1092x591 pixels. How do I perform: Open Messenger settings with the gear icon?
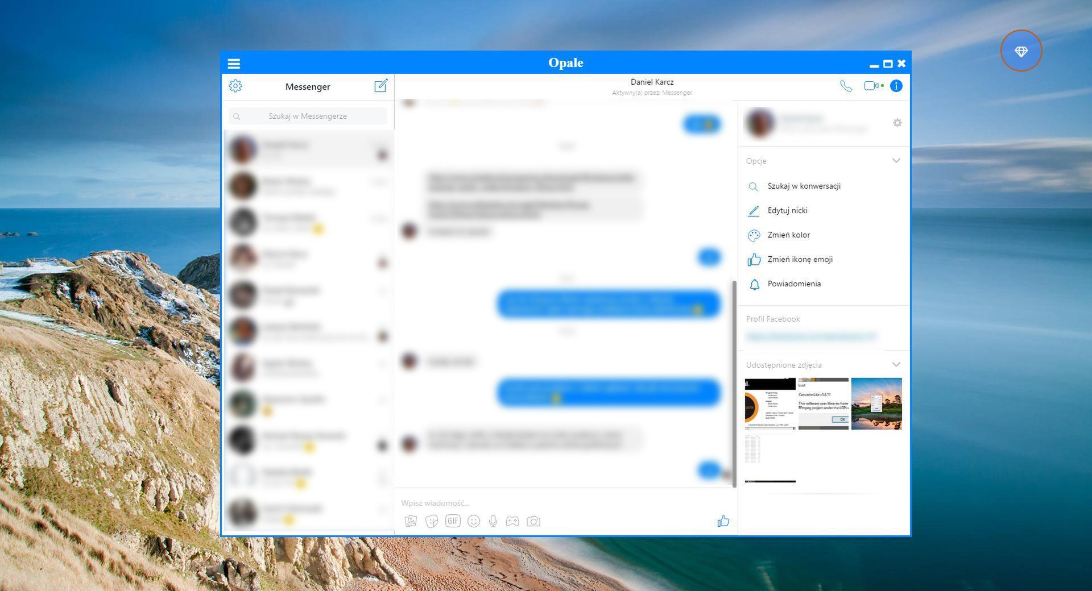[x=235, y=86]
